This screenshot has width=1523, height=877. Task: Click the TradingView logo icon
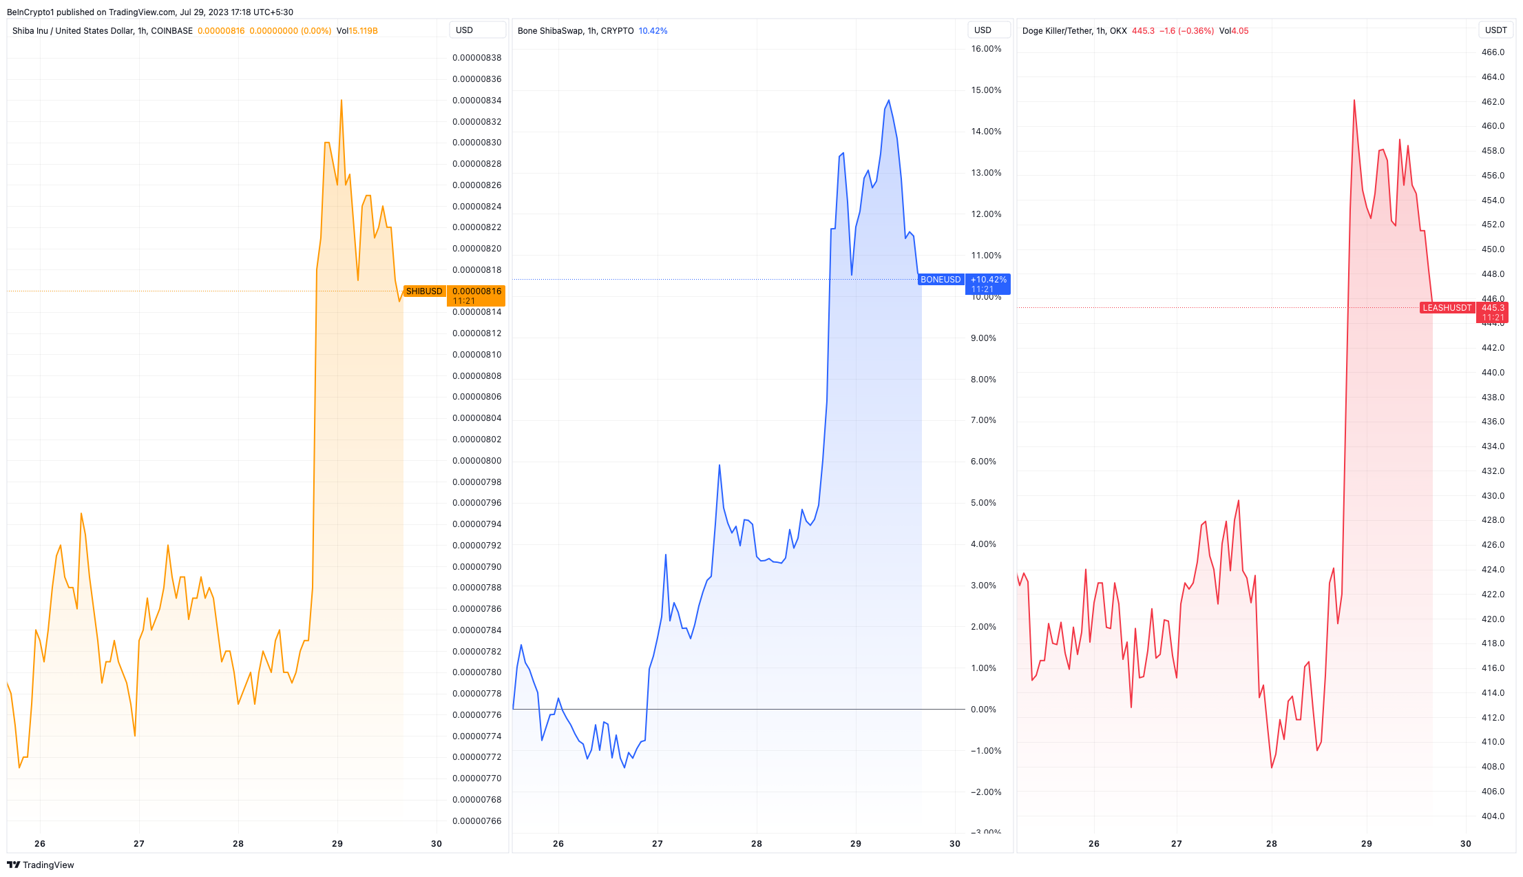pyautogui.click(x=13, y=865)
